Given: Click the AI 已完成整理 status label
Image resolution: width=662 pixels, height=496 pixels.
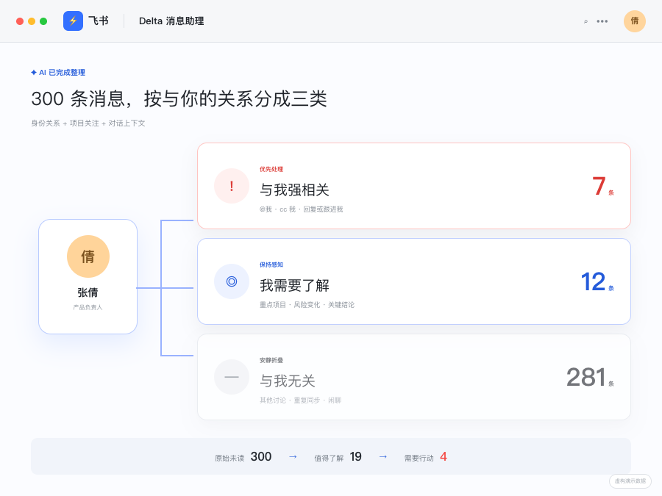Looking at the screenshot, I should click(62, 73).
